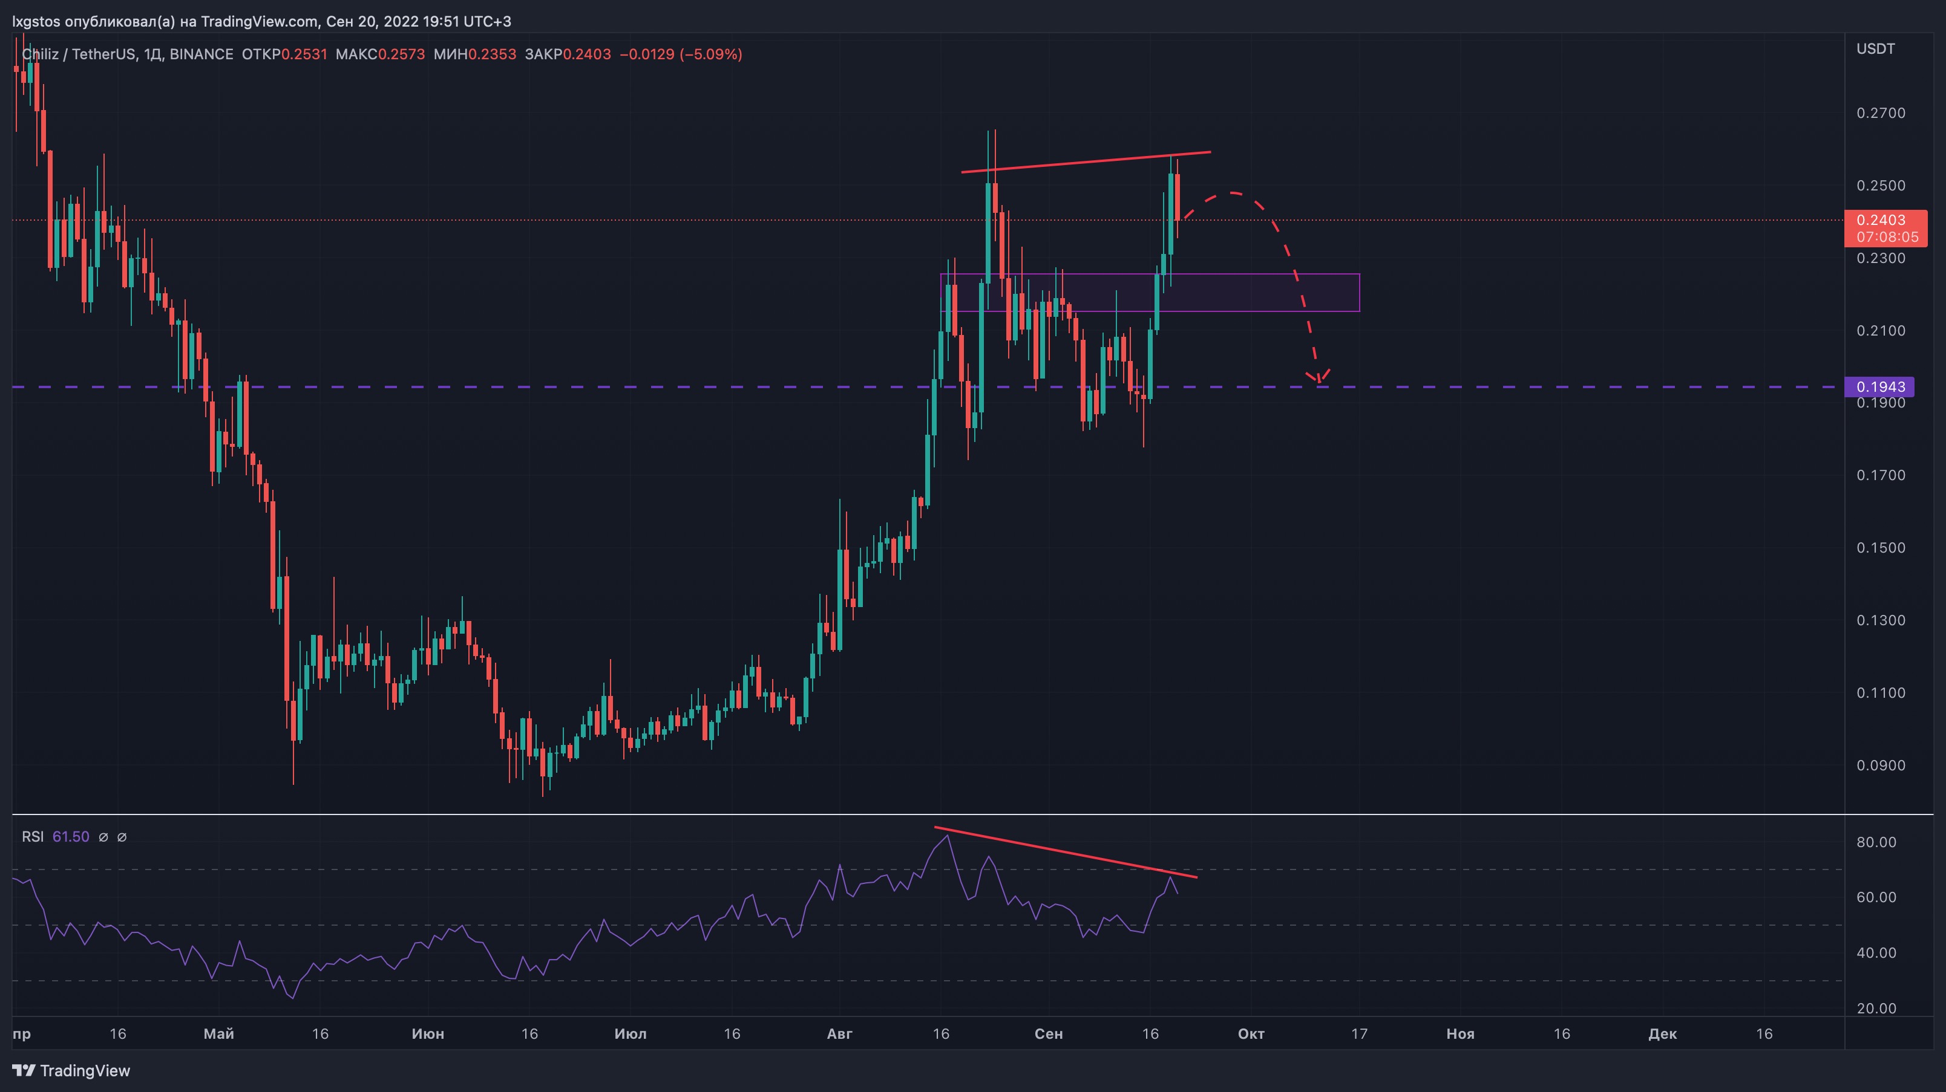1946x1092 pixels.
Task: Click the Дек label on time axis
Action: pyautogui.click(x=1663, y=1034)
